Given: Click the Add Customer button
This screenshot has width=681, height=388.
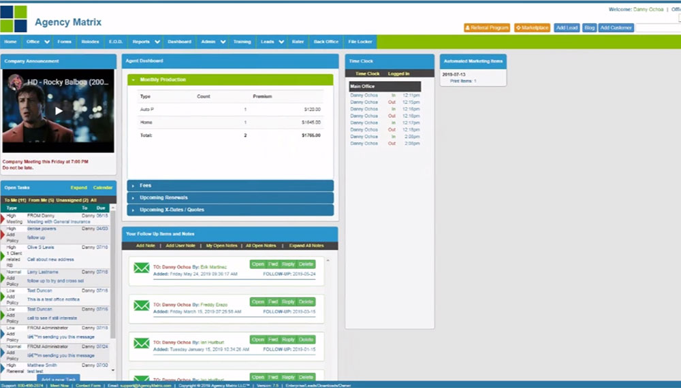Looking at the screenshot, I should point(616,28).
